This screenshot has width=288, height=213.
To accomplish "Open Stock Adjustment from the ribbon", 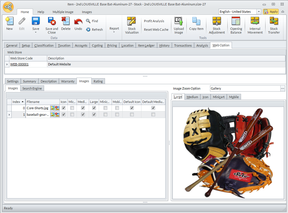I will click(x=217, y=22).
